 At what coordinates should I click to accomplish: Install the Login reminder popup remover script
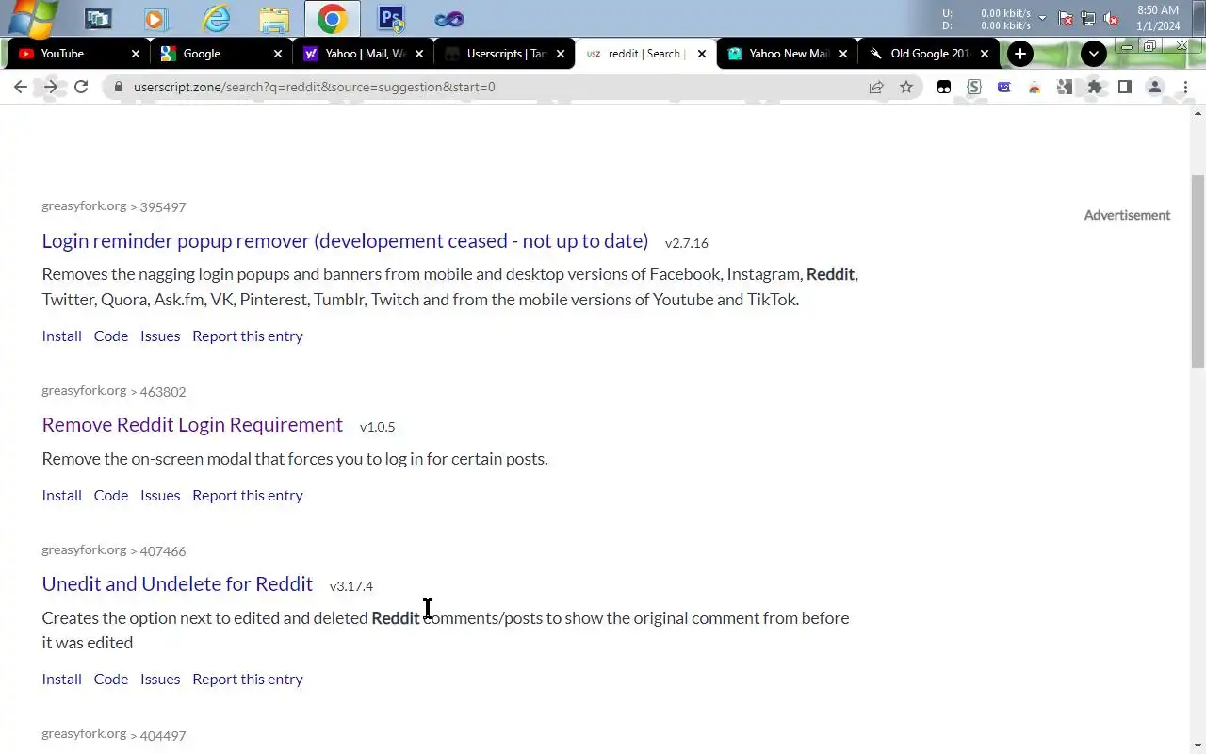click(61, 336)
